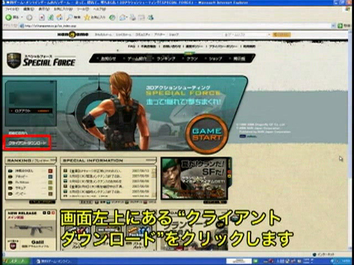The height and width of the screenshot is (265, 354).
Task: Expand the address bar dropdown arrow
Action: pyautogui.click(x=333, y=26)
